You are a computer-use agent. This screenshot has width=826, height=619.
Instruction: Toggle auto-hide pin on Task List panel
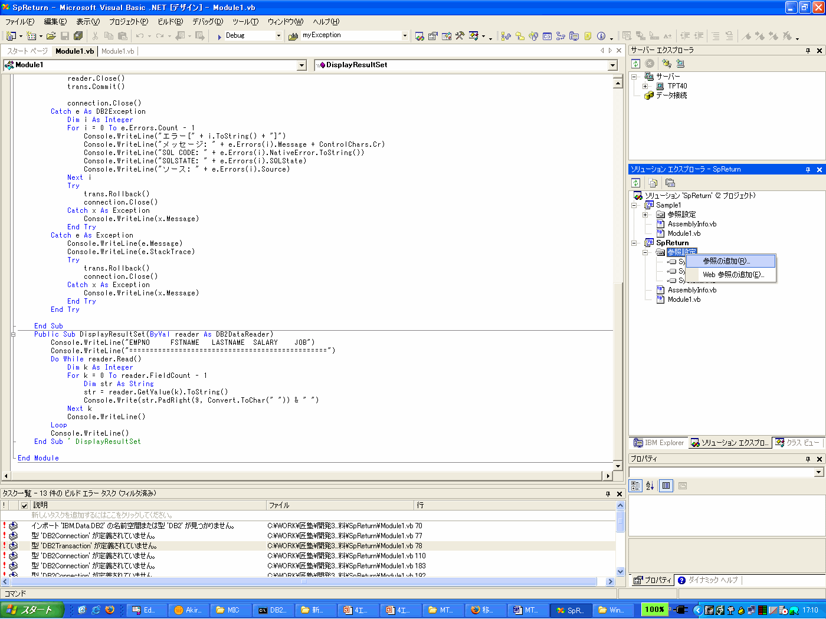coord(608,494)
